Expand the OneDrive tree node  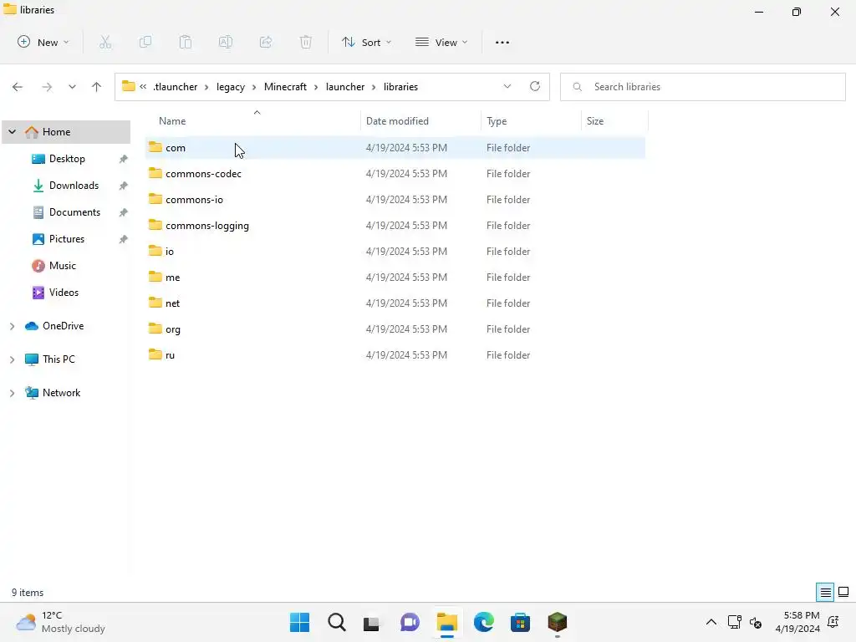(x=12, y=326)
